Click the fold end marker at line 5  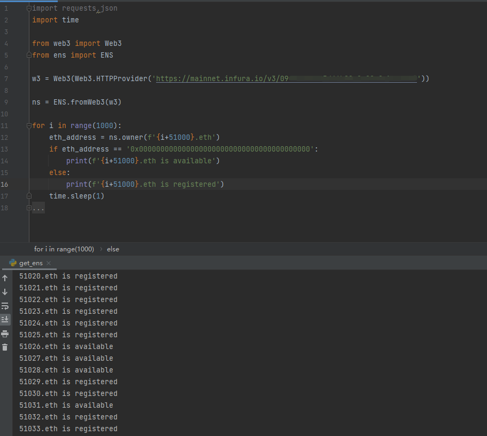click(29, 55)
